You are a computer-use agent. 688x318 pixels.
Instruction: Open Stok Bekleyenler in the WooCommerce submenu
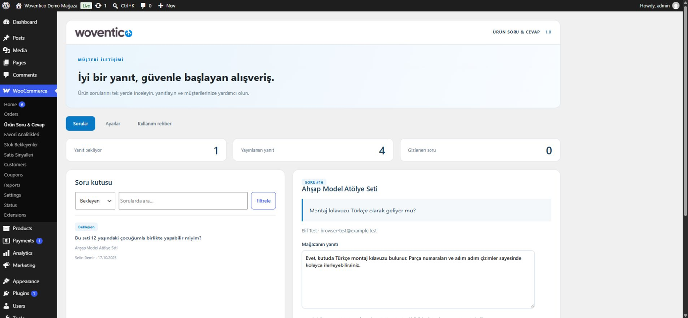(x=21, y=145)
